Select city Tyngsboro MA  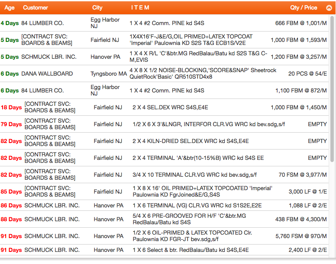[109, 74]
